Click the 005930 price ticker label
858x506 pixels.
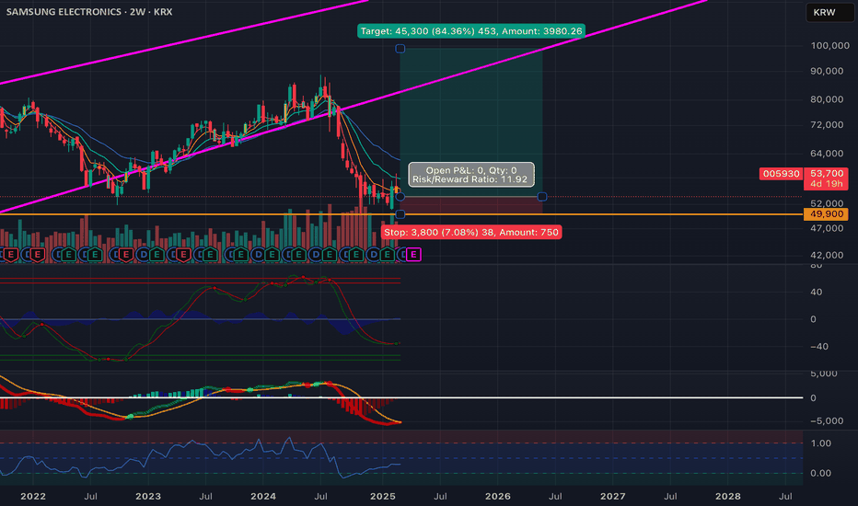click(x=781, y=173)
